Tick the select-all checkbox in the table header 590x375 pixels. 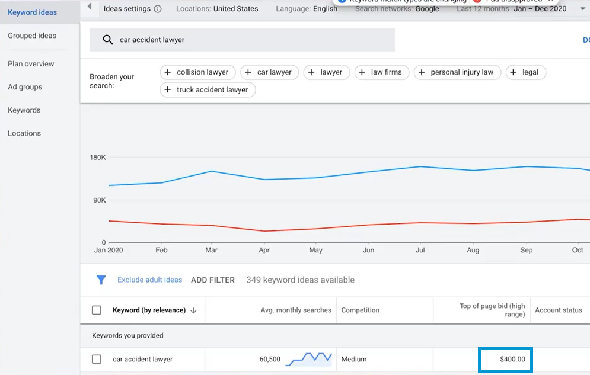click(x=97, y=310)
